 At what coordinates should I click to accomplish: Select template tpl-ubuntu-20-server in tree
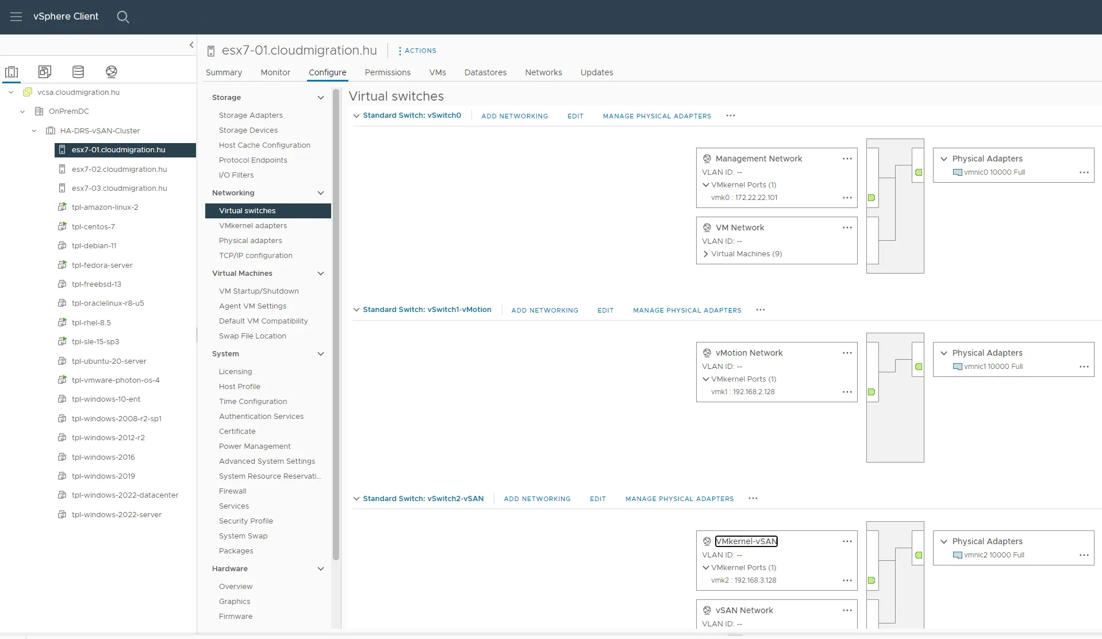109,361
